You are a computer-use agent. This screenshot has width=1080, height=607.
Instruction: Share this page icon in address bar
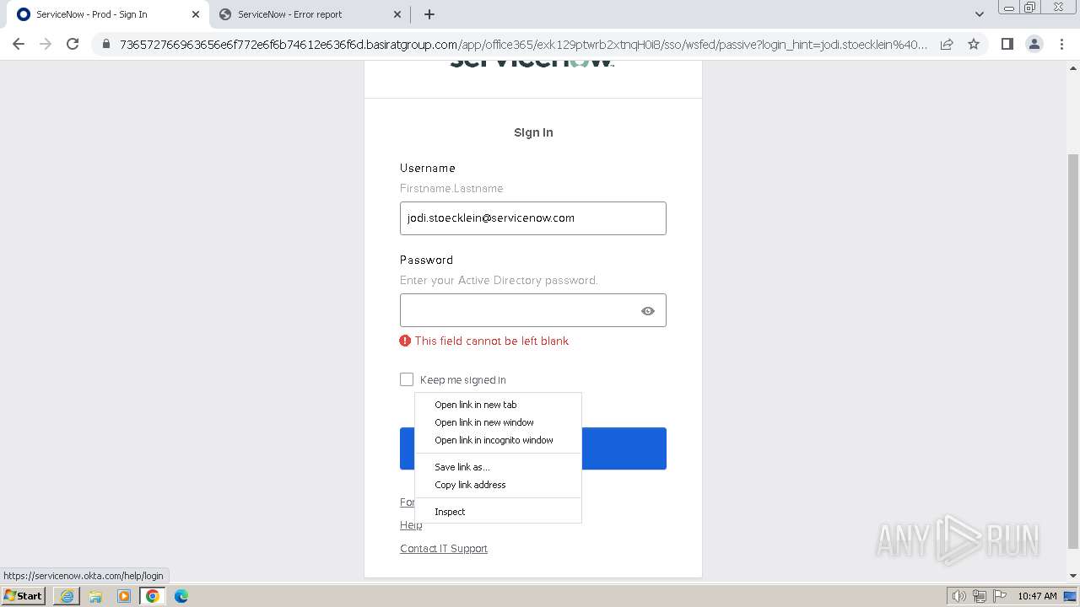click(x=947, y=44)
